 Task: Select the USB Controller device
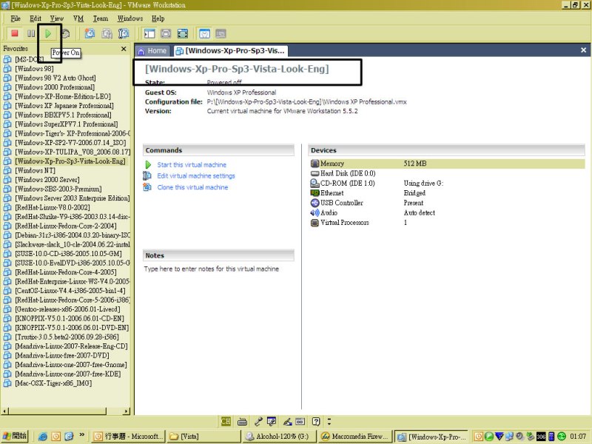[x=337, y=203]
